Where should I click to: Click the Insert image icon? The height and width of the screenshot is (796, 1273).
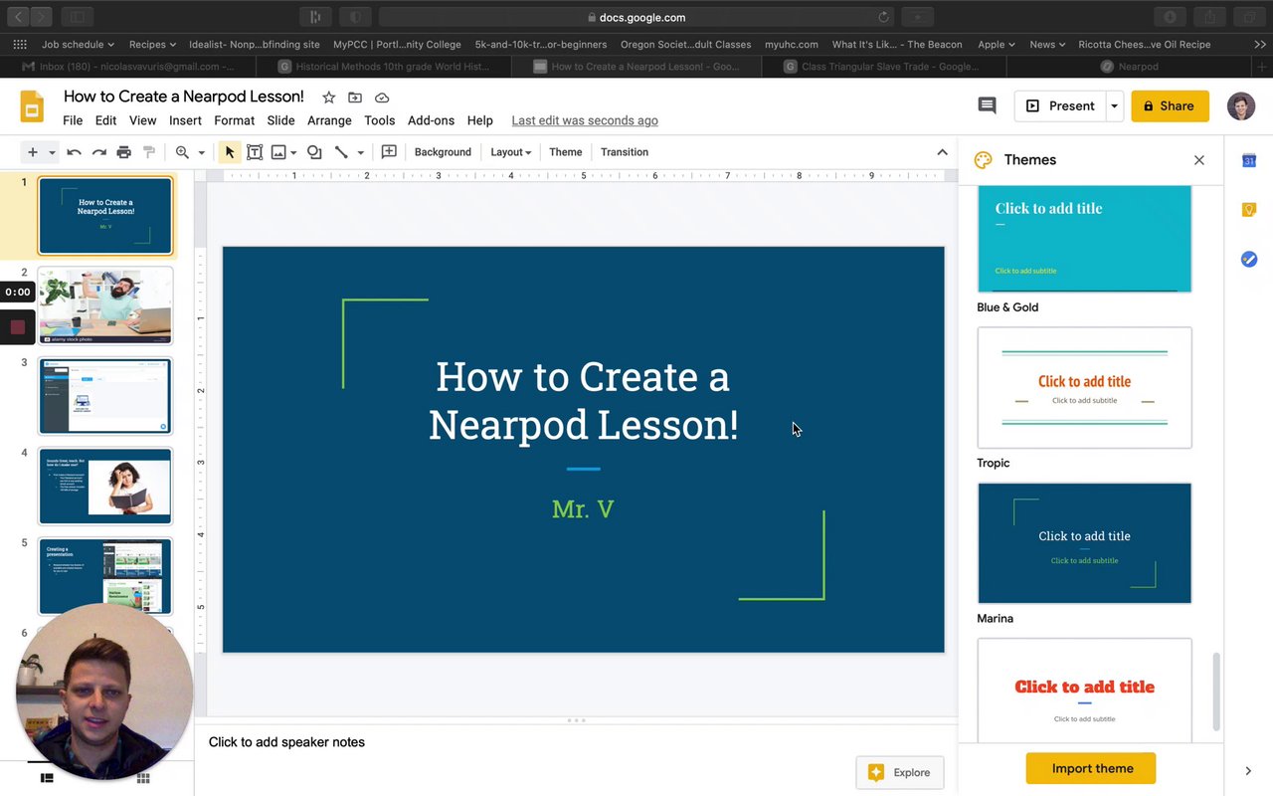278,152
